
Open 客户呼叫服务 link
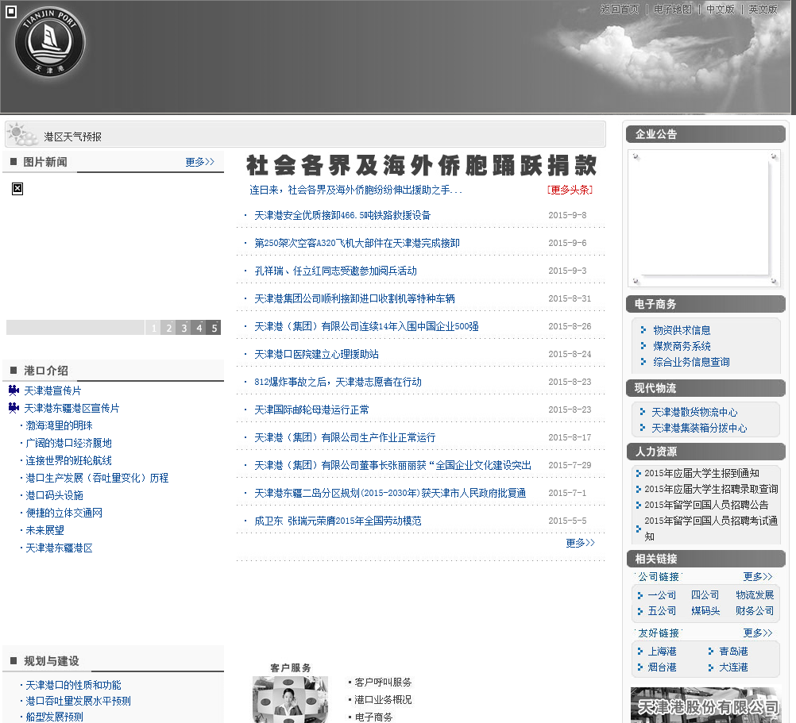pos(383,683)
